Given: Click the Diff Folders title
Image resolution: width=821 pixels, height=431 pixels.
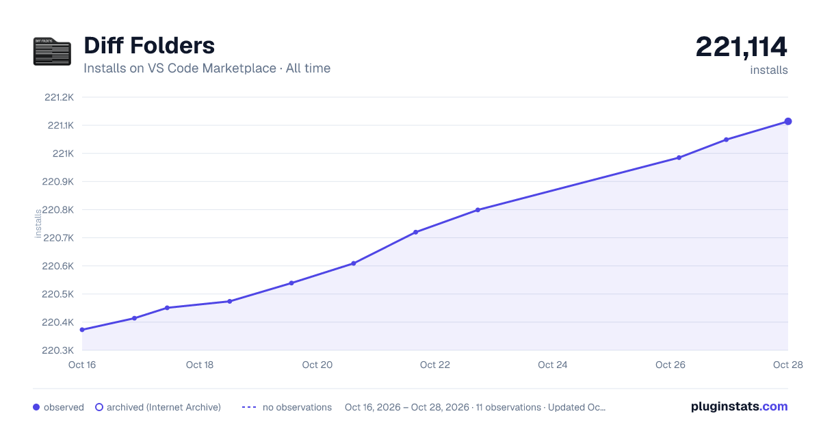Looking at the screenshot, I should tap(149, 46).
